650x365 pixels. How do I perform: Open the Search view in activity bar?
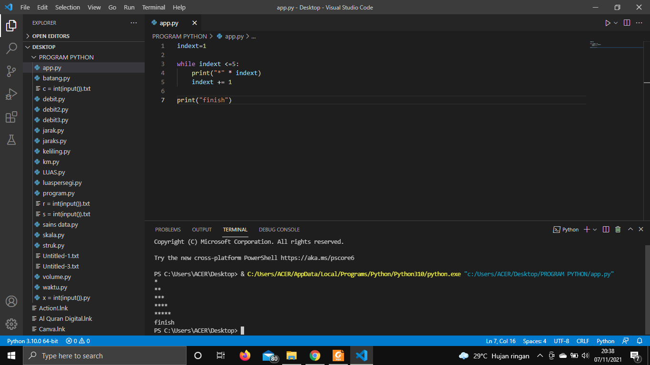pyautogui.click(x=11, y=48)
